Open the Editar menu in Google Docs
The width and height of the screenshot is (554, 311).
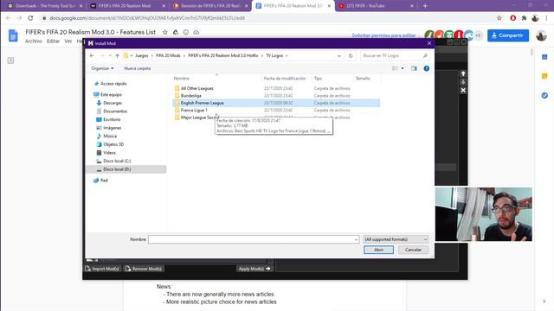[x=53, y=41]
